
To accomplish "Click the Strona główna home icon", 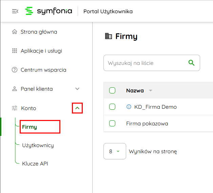I will coord(15,32).
